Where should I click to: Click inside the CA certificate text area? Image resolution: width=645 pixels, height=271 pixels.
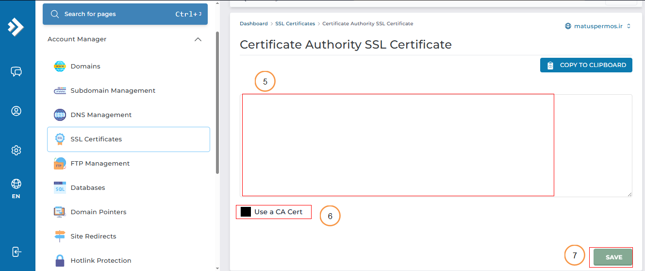click(x=437, y=145)
